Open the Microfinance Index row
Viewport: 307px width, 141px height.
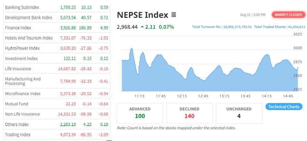(x=23, y=93)
